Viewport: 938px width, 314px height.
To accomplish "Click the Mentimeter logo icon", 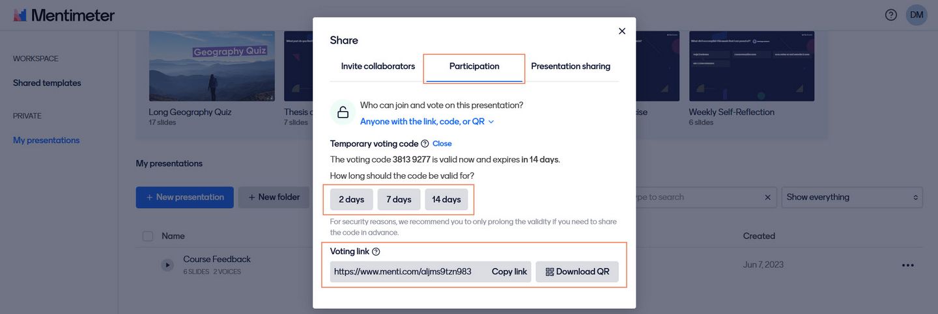I will pos(20,15).
